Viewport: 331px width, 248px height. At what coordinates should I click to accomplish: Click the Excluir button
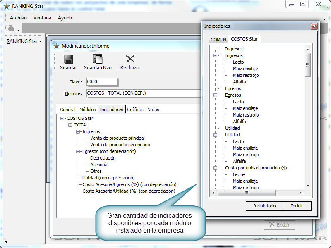[279, 225]
